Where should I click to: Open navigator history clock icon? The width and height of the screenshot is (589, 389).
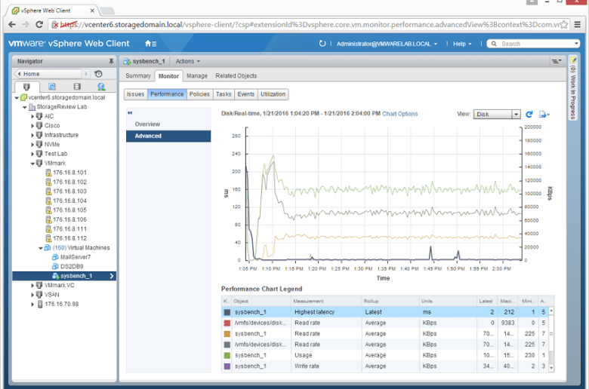(98, 74)
